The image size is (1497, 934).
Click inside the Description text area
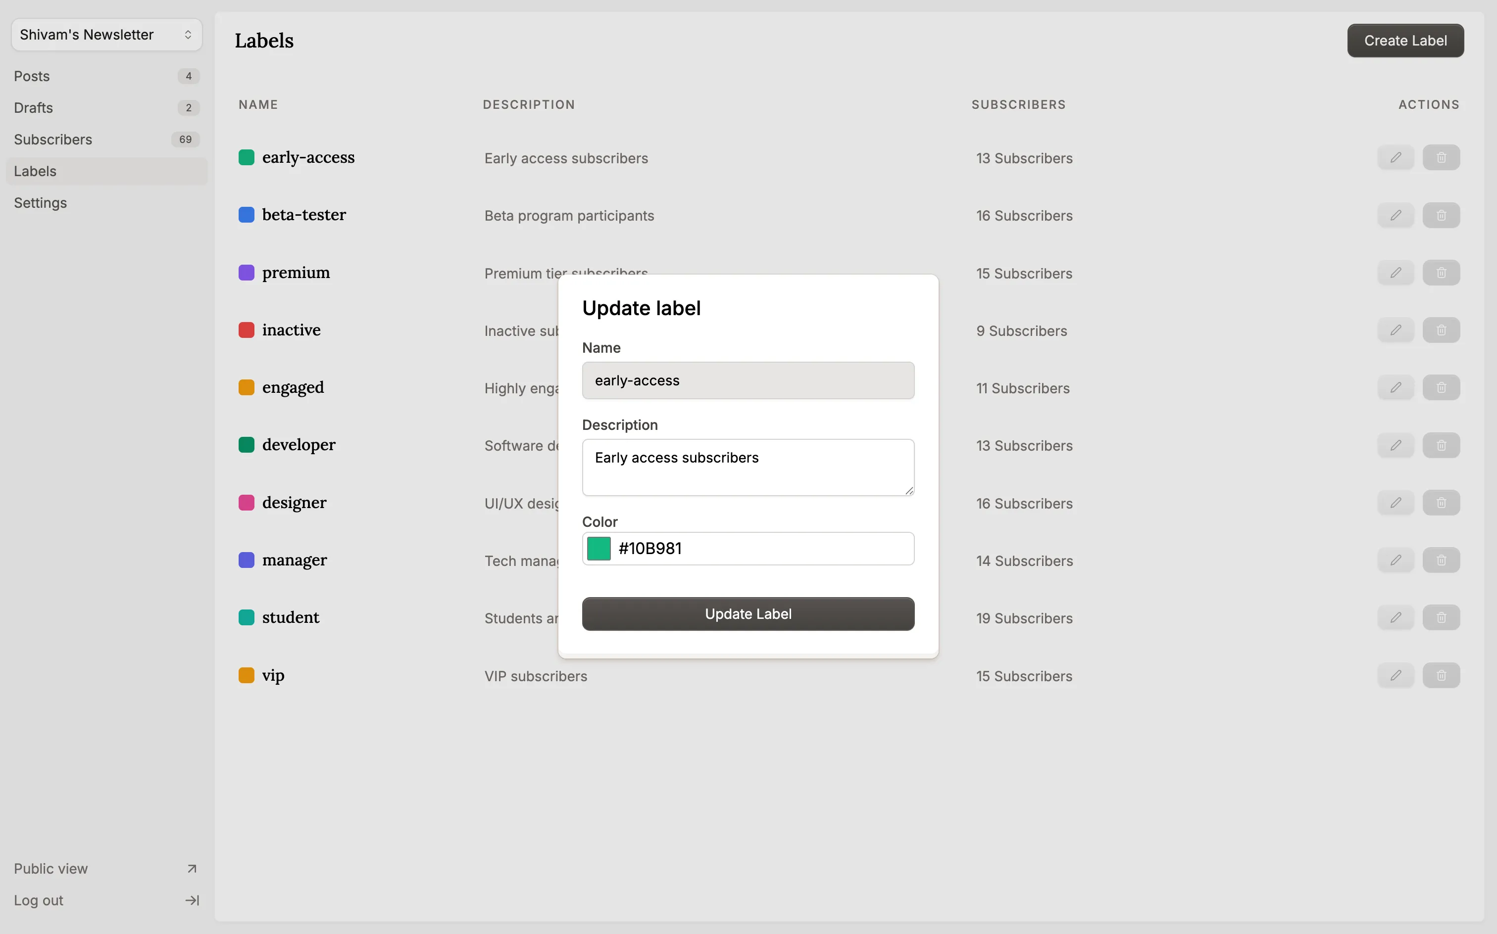(748, 467)
